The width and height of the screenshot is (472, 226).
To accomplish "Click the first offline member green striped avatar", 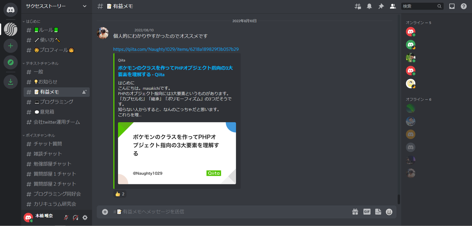I will [410, 108].
